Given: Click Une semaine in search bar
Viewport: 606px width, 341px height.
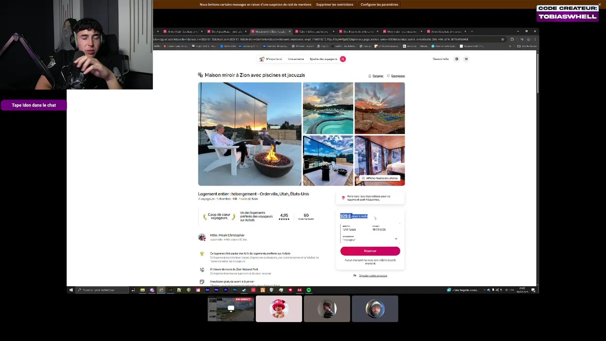Looking at the screenshot, I should tap(296, 59).
